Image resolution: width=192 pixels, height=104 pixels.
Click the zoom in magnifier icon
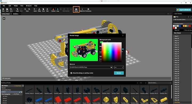point(29,9)
